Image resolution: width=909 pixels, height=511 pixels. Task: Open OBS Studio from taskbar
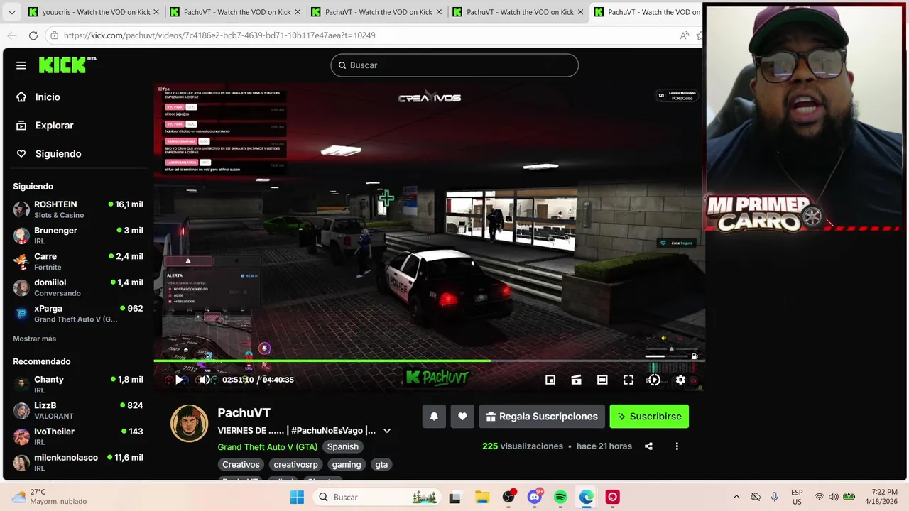pos(508,498)
